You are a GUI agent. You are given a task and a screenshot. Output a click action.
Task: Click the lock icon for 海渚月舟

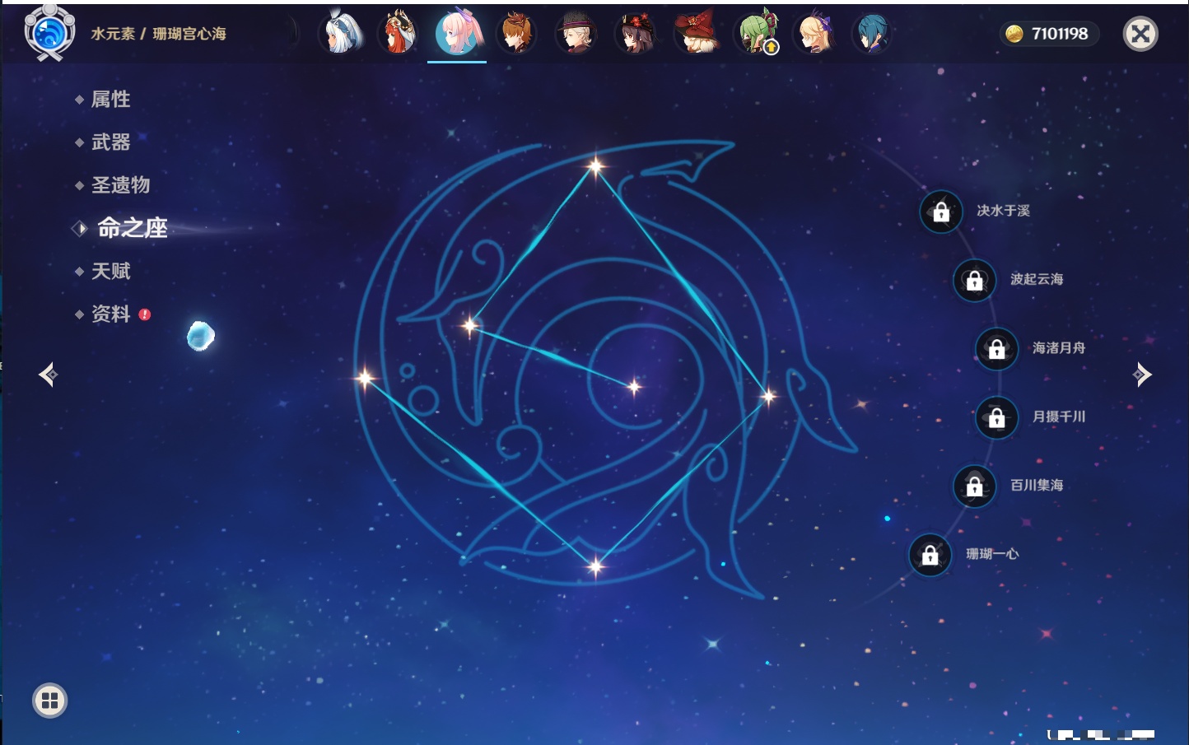click(996, 349)
